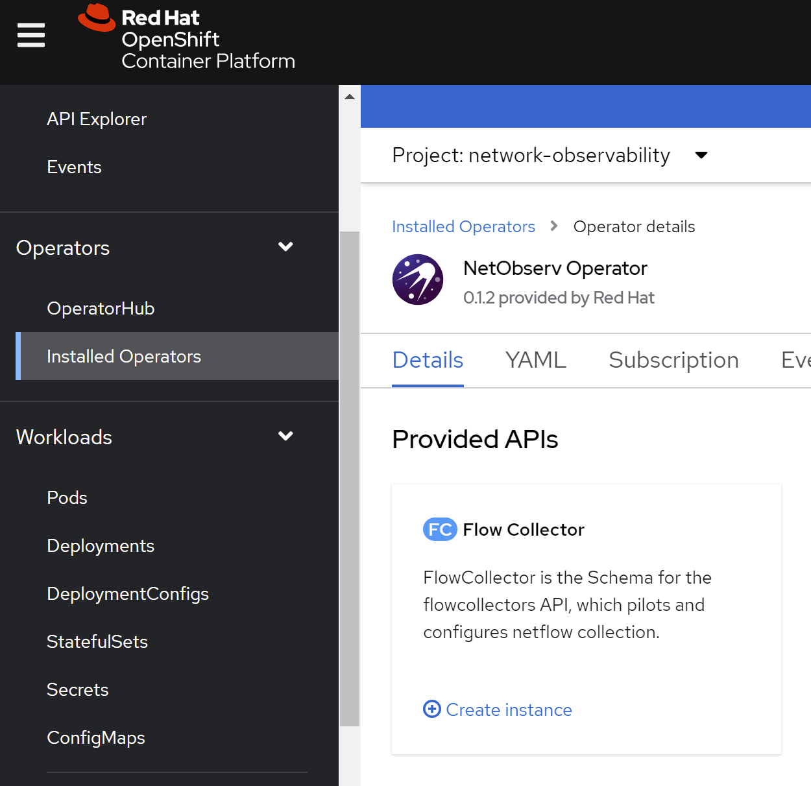Collapse the Operators navigation section
The height and width of the screenshot is (786, 811).
click(x=285, y=247)
